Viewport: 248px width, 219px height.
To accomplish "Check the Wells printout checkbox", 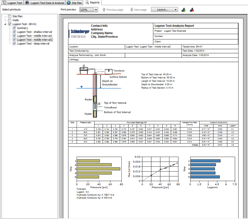I will coord(10,20).
